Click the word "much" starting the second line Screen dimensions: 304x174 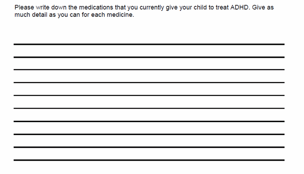(22, 15)
